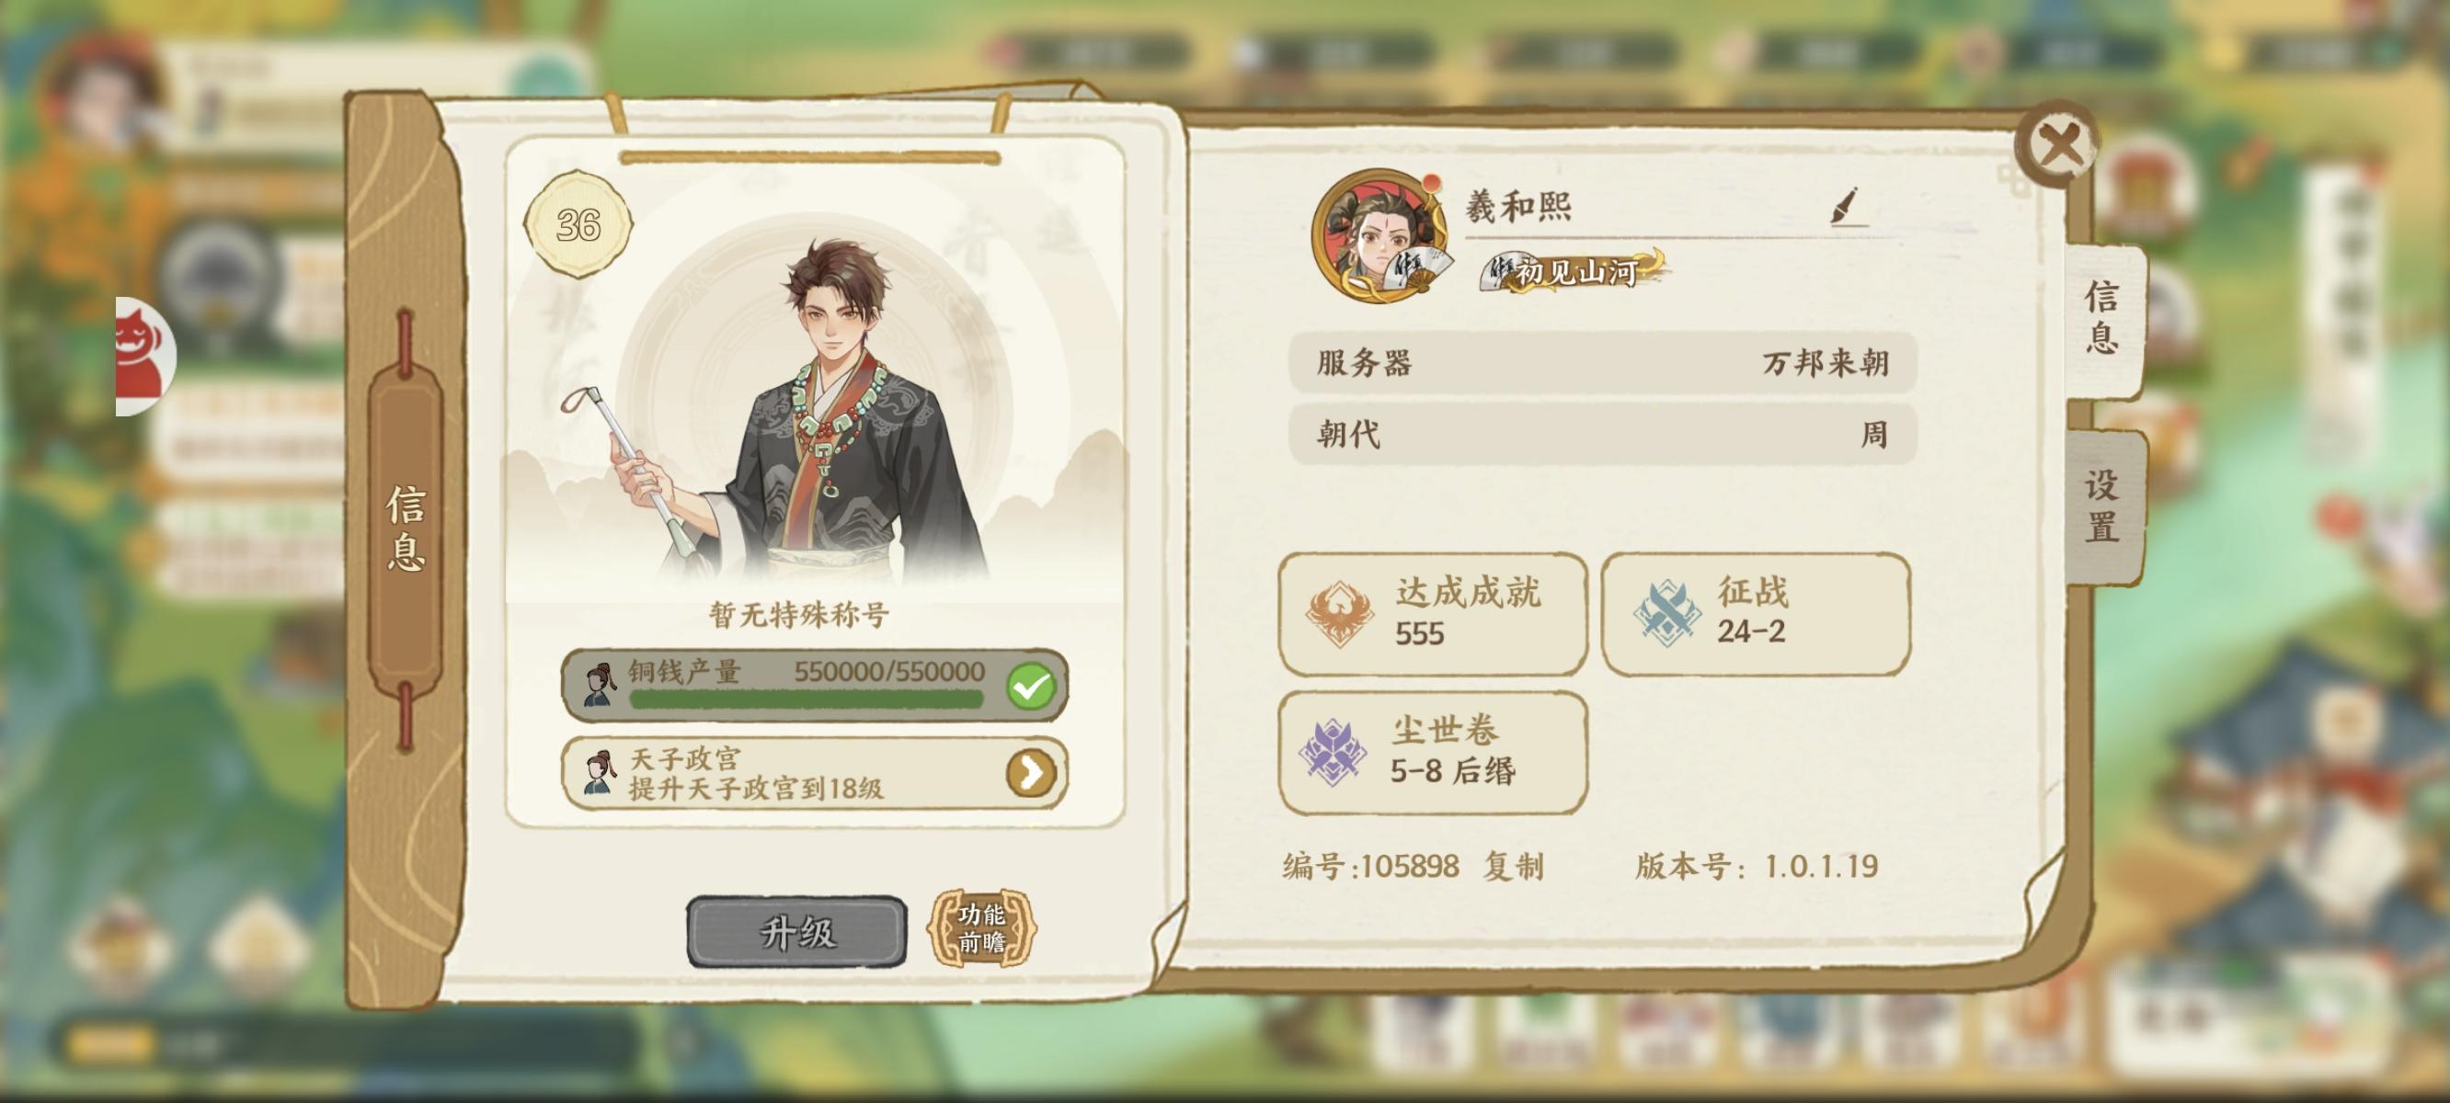Click the purple 尘世卷 emblem
Screen dimensions: 2450x1103
point(1334,751)
